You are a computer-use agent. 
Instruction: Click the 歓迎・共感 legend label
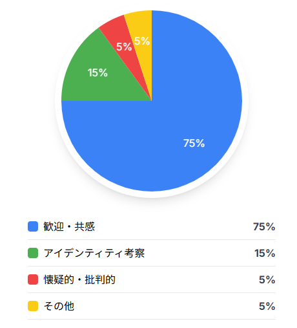coord(69,226)
